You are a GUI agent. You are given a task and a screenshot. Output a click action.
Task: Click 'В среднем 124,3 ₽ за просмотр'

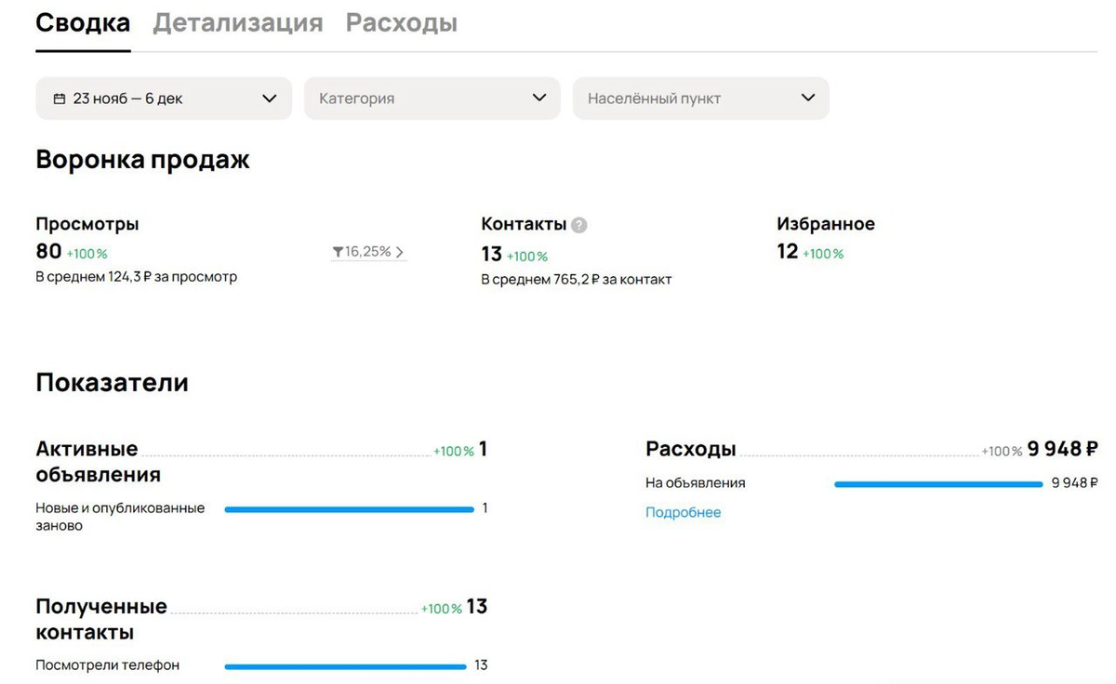tap(137, 277)
